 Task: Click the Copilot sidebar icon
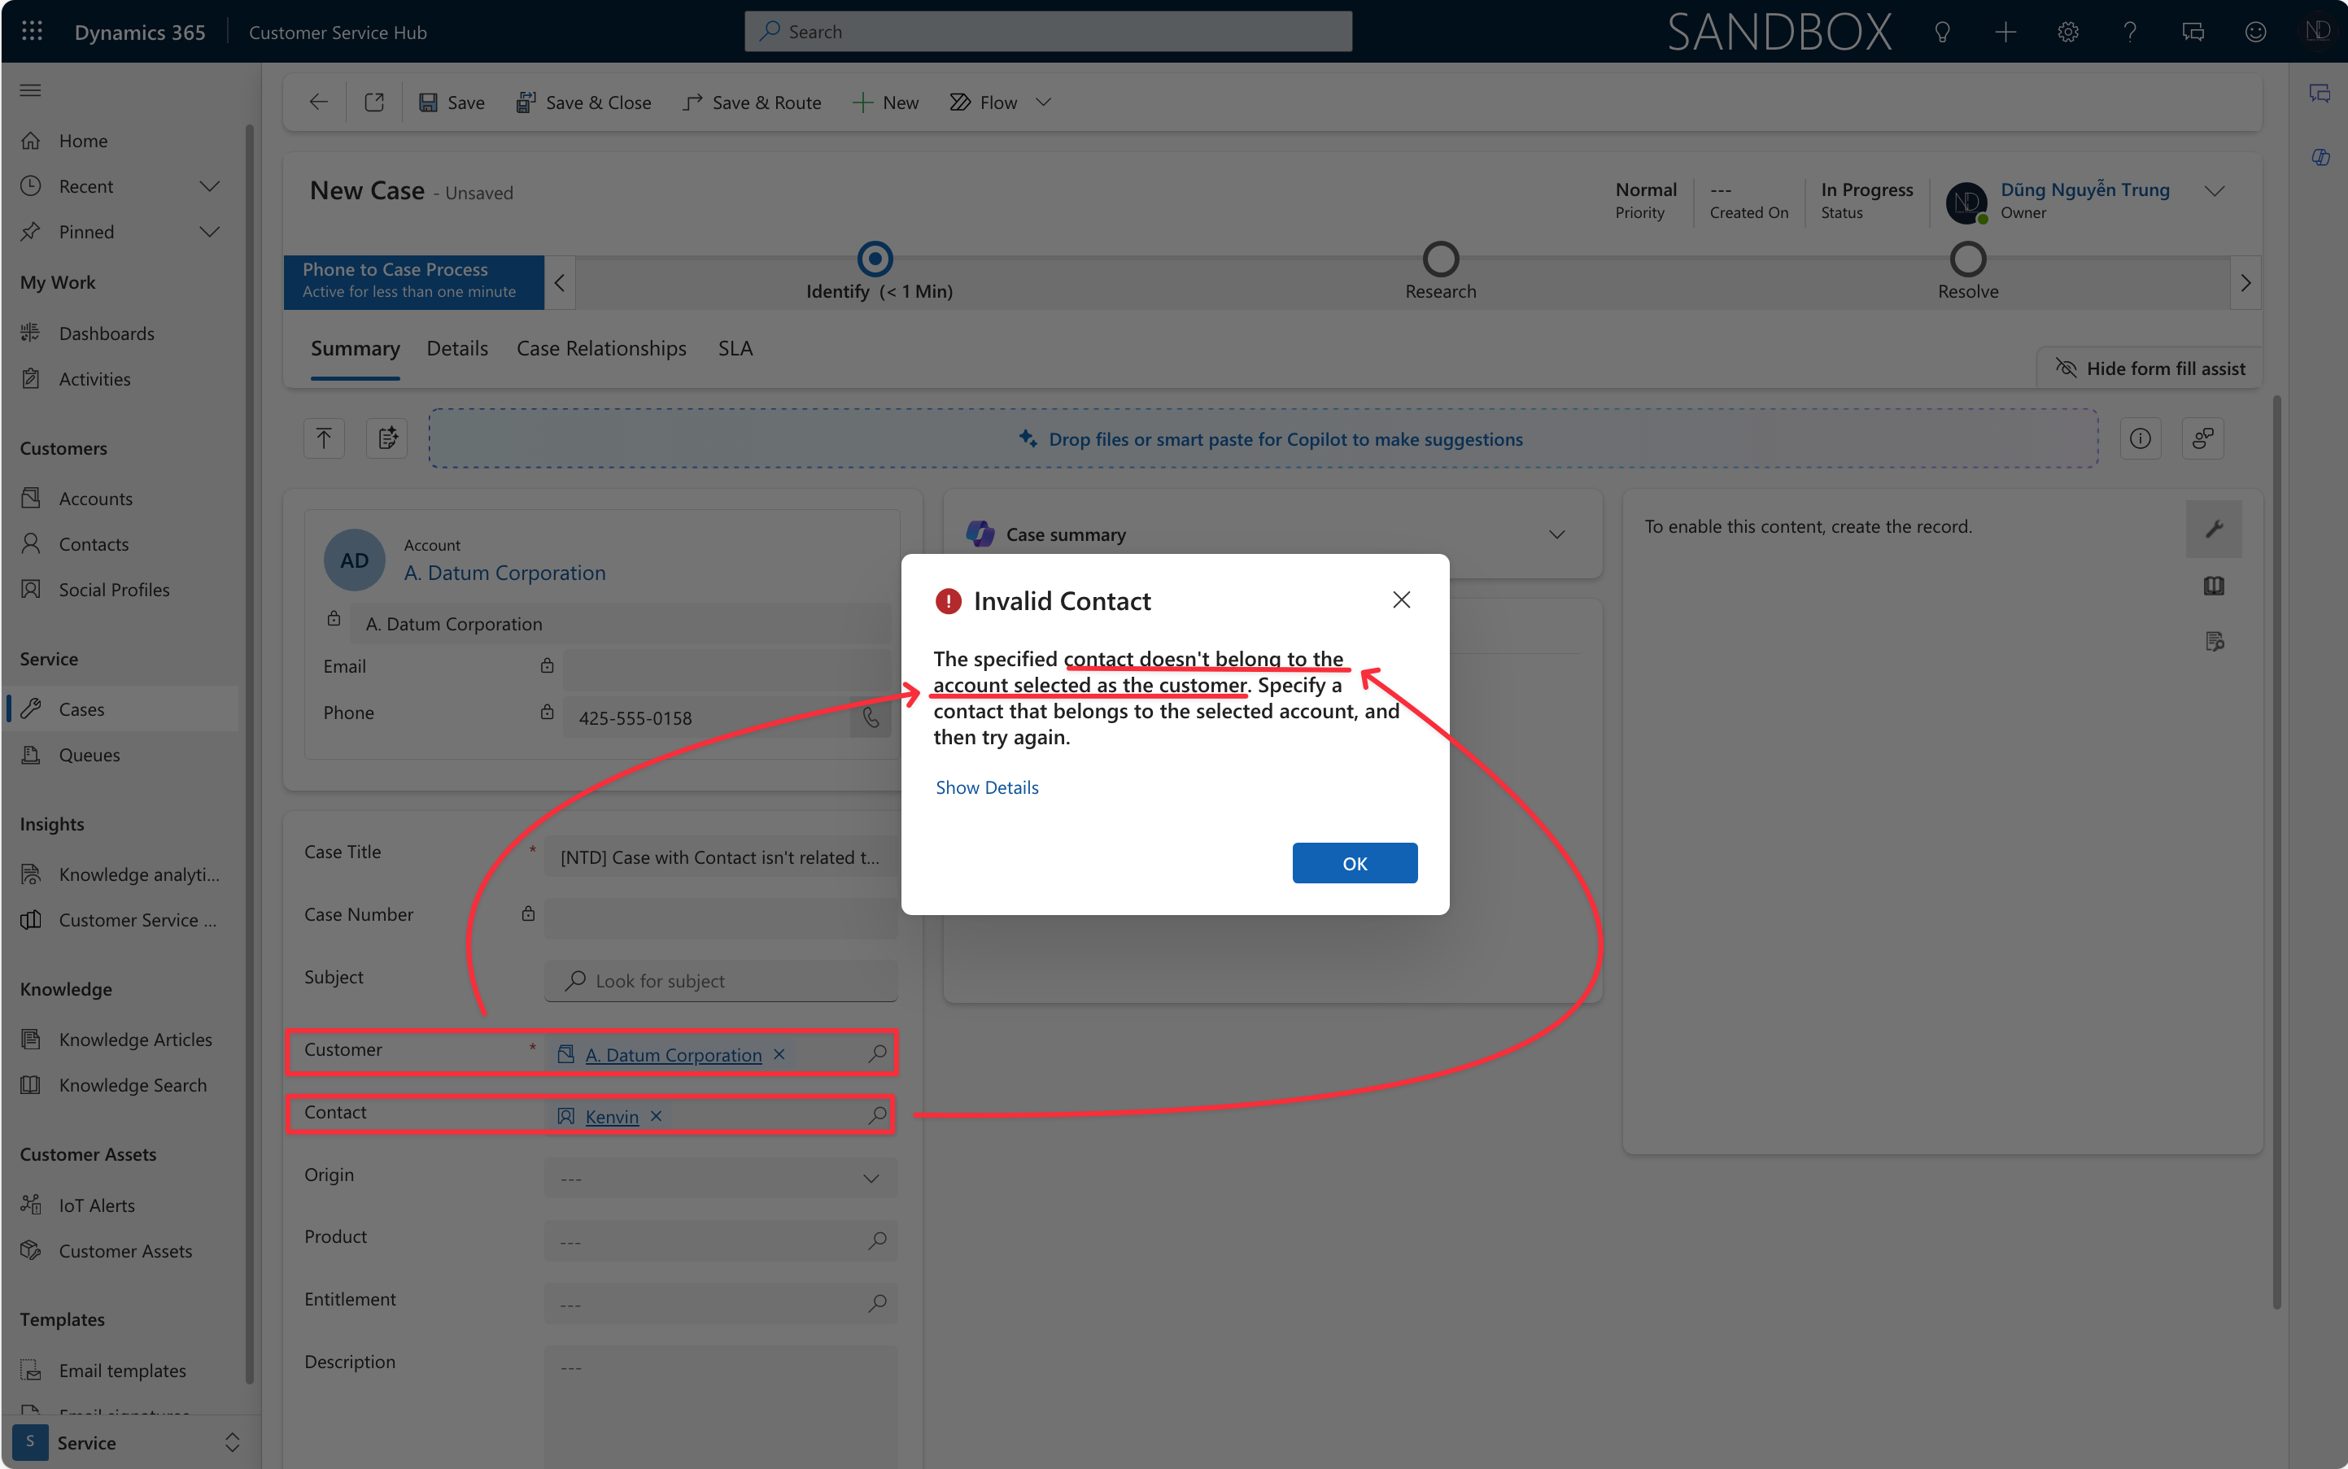[x=2320, y=158]
